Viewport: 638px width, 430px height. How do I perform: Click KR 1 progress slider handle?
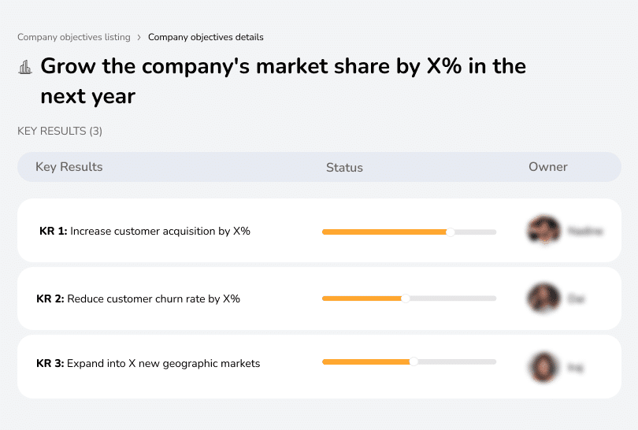point(451,232)
